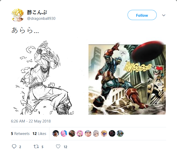Viewport: 177px width, 157px height.
Task: Open the purple dragon liker avatar
Action: click(104, 133)
